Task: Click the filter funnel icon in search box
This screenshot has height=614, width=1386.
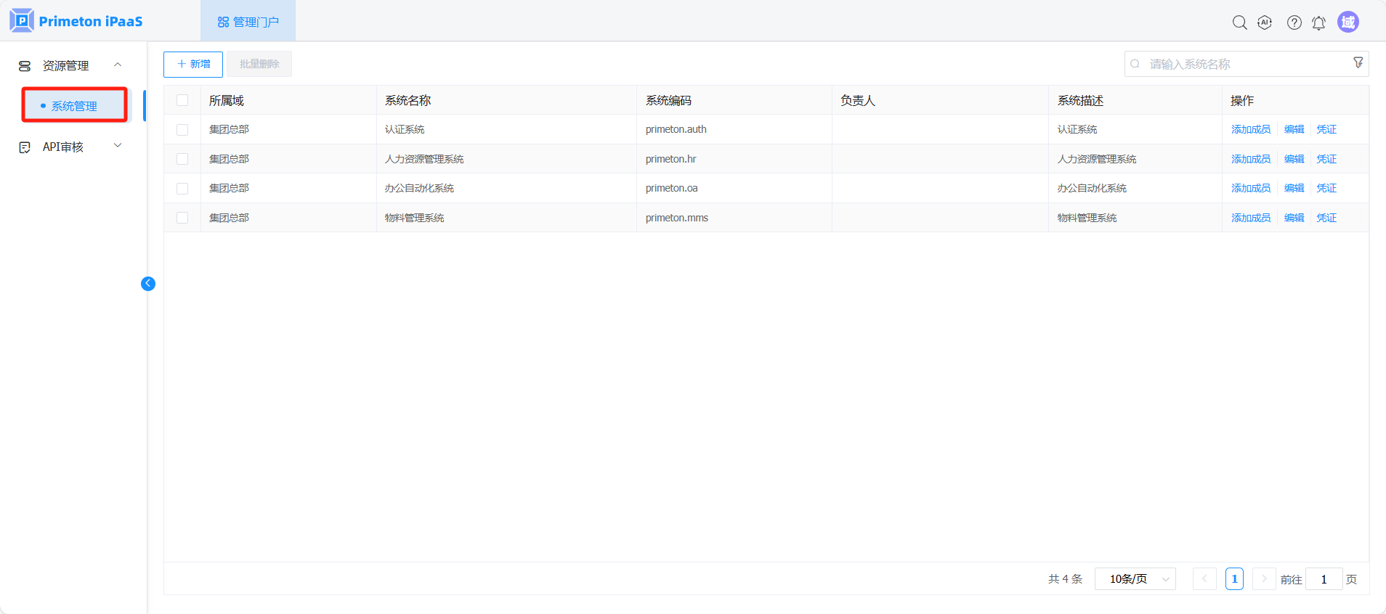Action: tap(1358, 63)
